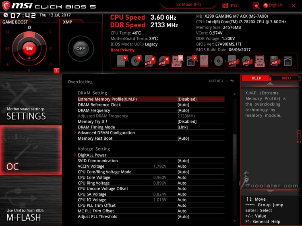
Task: Switch to the HELP tab
Action: [x=256, y=78]
